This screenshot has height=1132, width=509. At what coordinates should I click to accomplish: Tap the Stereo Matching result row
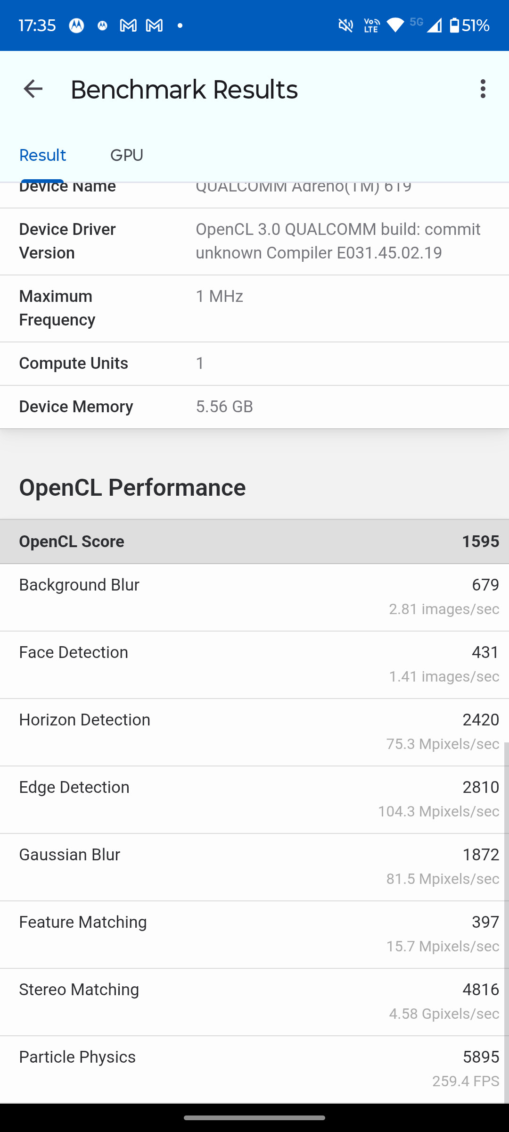pos(254,1002)
